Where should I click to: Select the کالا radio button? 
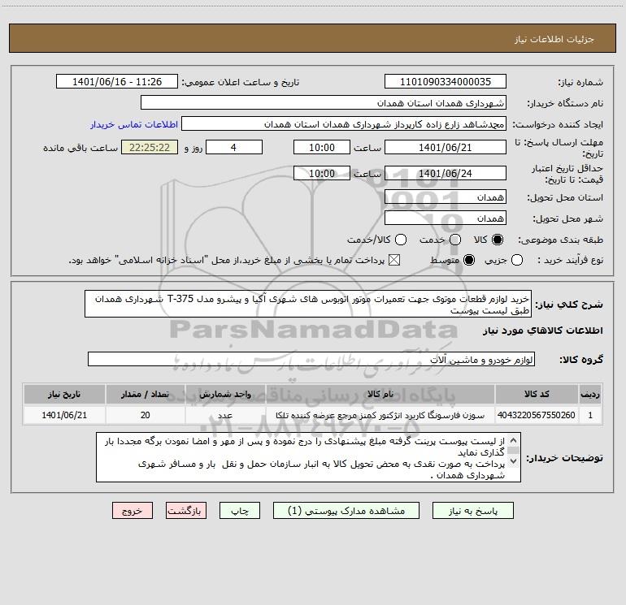pos(498,240)
